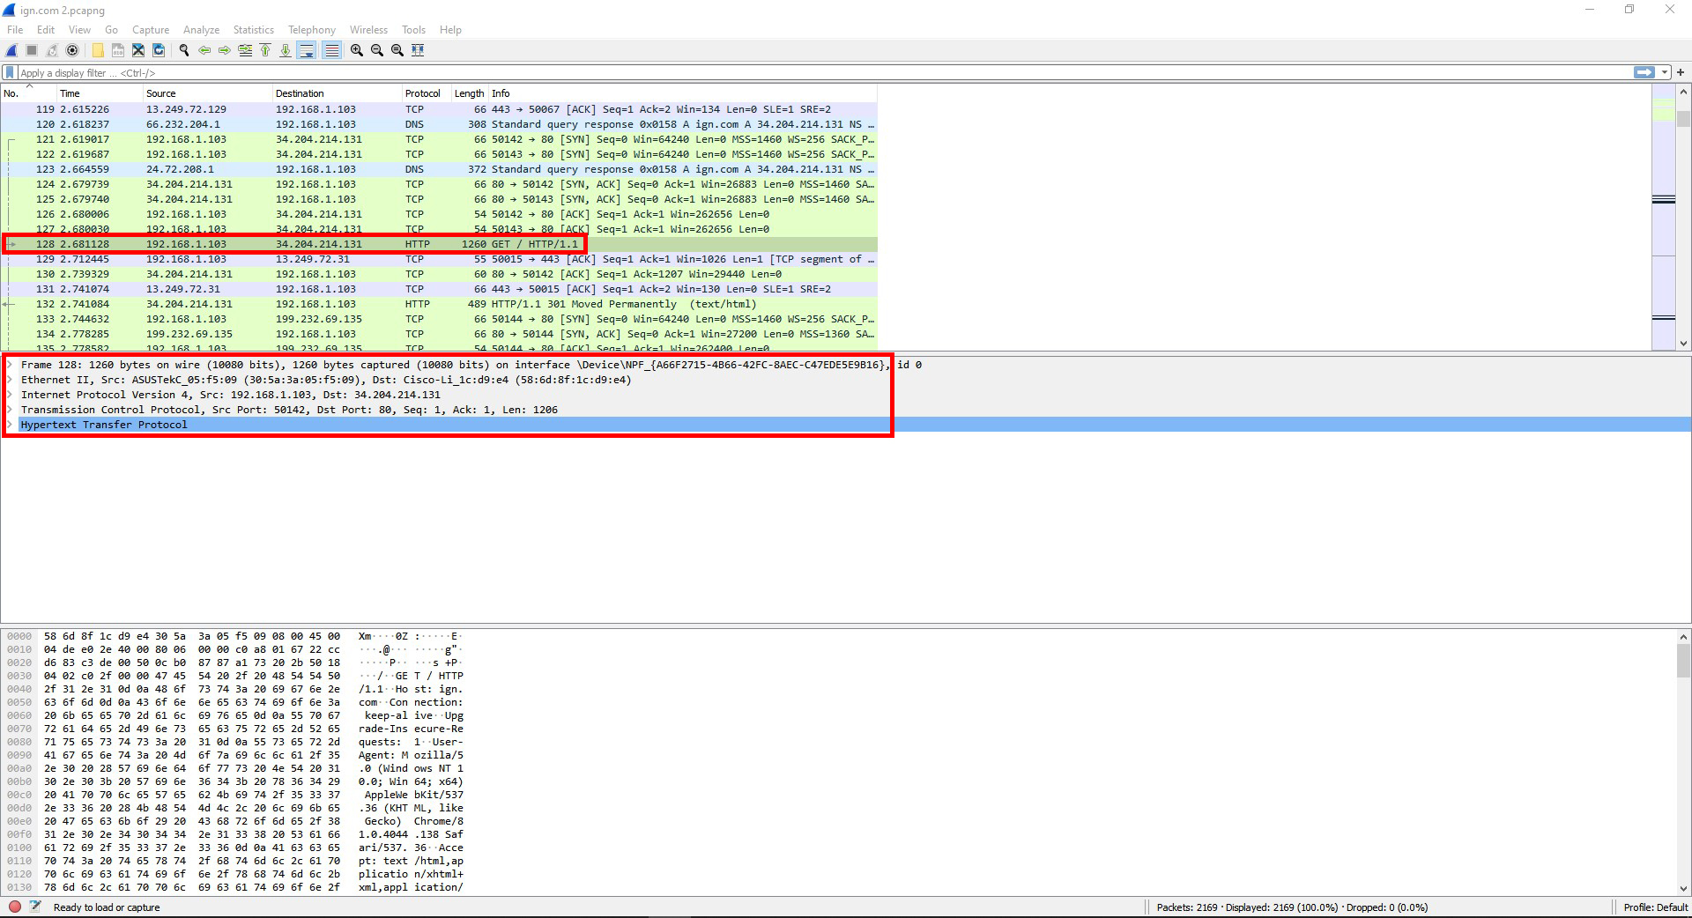This screenshot has width=1692, height=918.
Task: Open the Find Packet magnifier tool
Action: pyautogui.click(x=184, y=50)
